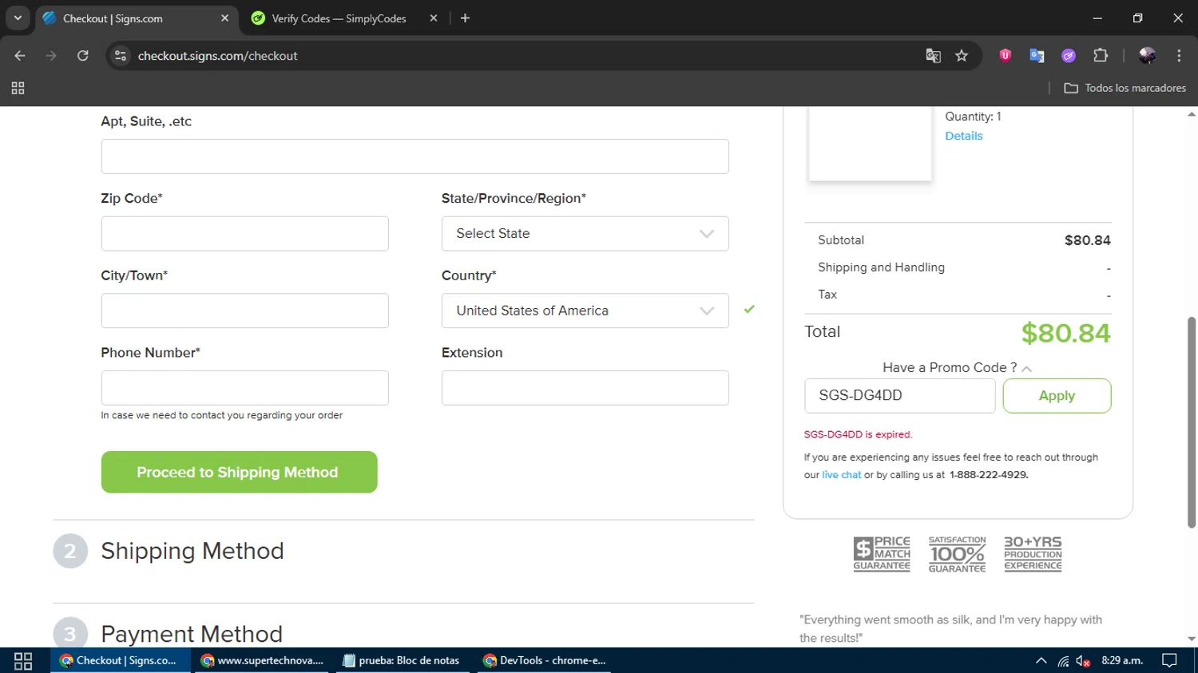Switch to Checkout | Signs.com taskbar item
Viewport: 1198px width, 673px height.
(120, 660)
